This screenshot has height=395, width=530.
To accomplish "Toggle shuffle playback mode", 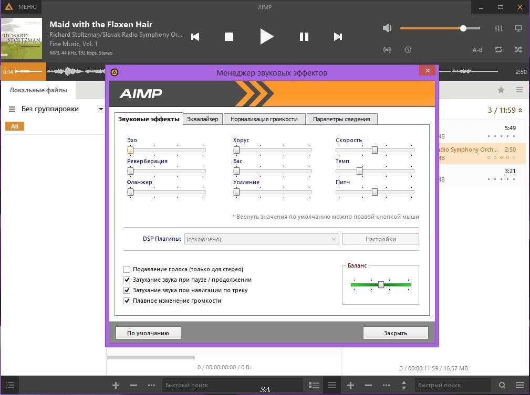I will point(518,50).
